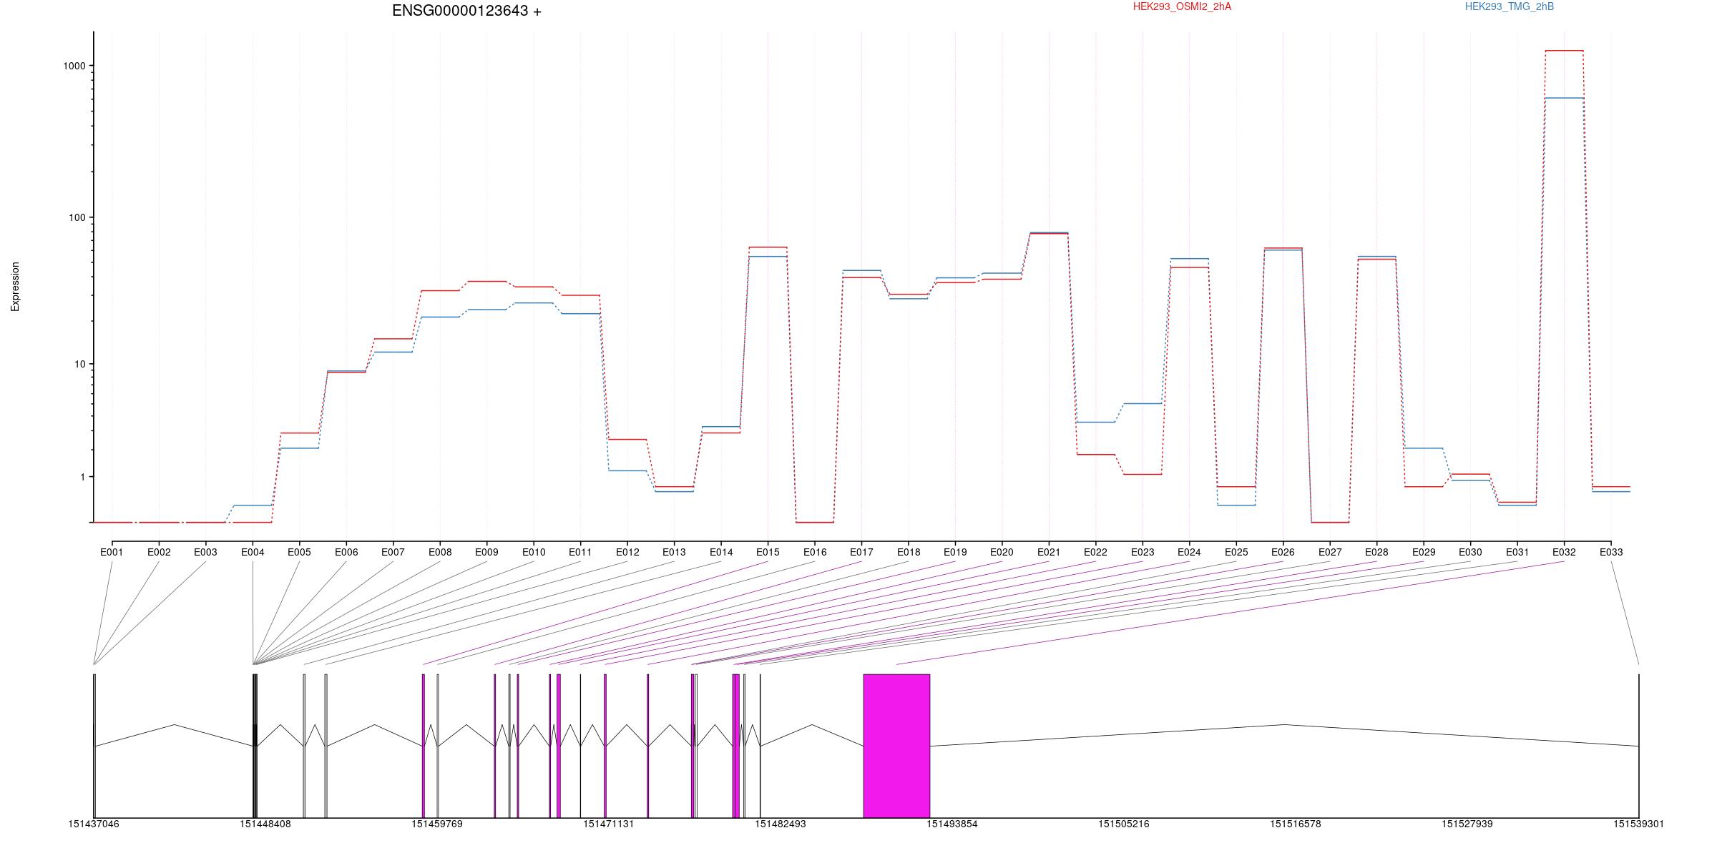
Task: Click exon label E016
Action: pyautogui.click(x=815, y=552)
